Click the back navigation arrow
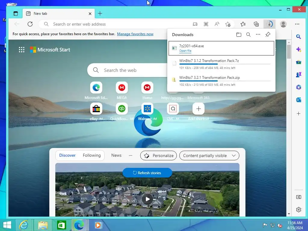 [x=17, y=24]
